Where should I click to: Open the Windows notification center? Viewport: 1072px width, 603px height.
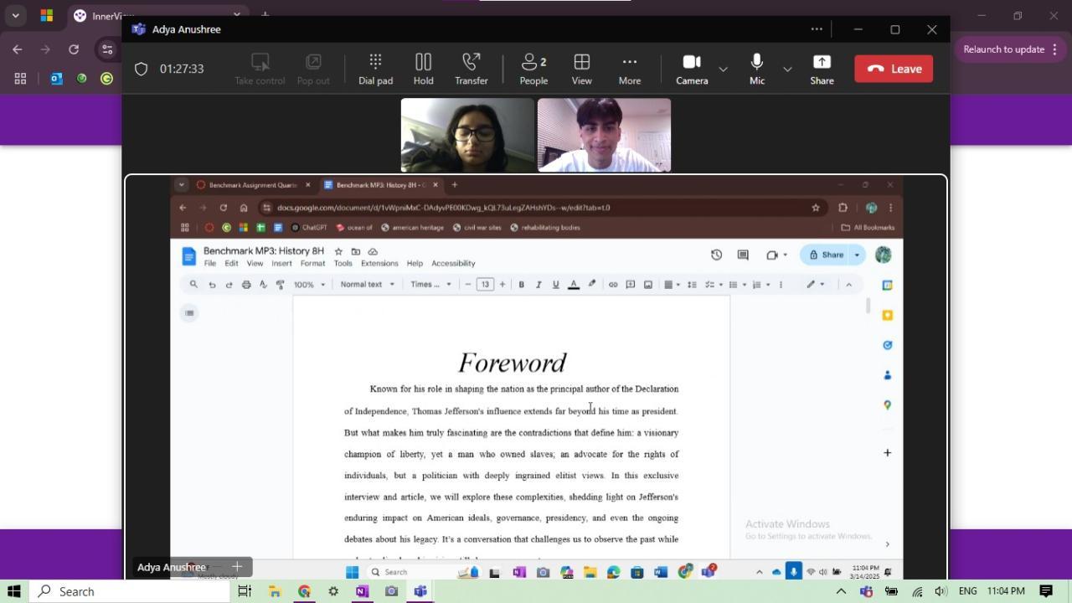point(1046,591)
